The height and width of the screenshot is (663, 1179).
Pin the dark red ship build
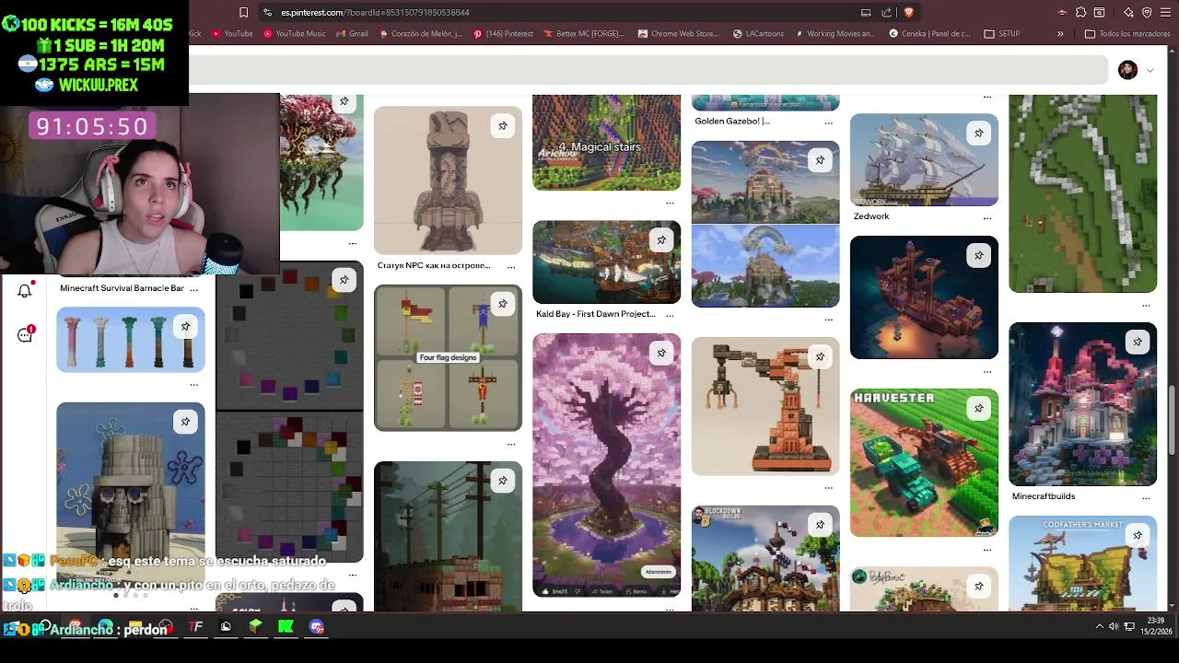point(978,255)
